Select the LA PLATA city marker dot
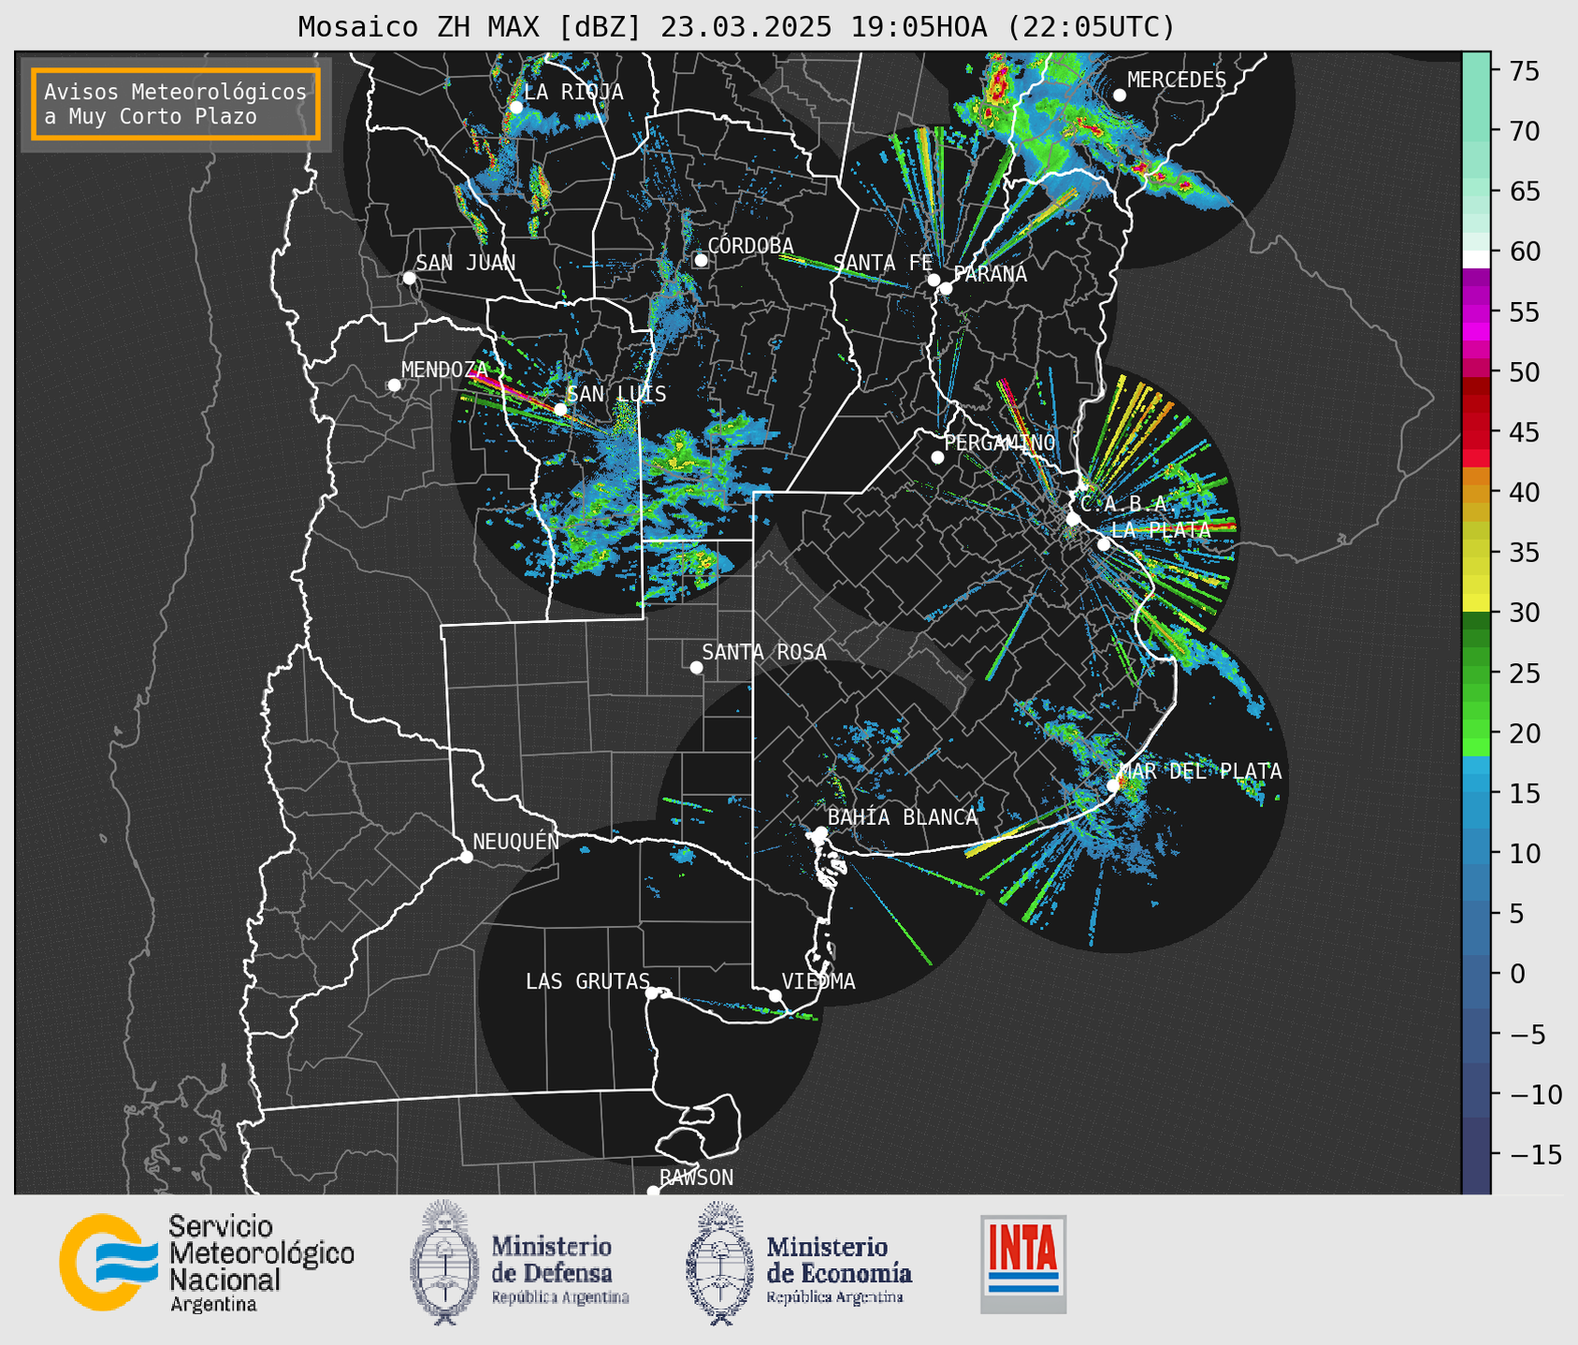Screen dimensions: 1578x1345 click(x=1104, y=544)
